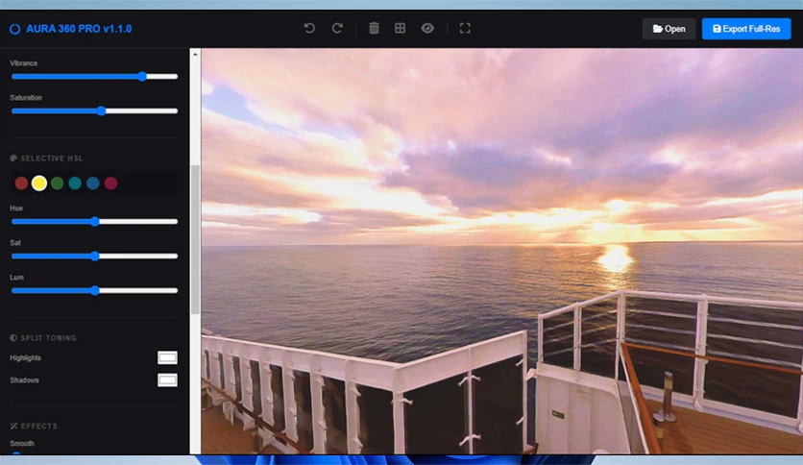Image resolution: width=803 pixels, height=465 pixels.
Task: Click the redo arrow icon
Action: pos(337,28)
